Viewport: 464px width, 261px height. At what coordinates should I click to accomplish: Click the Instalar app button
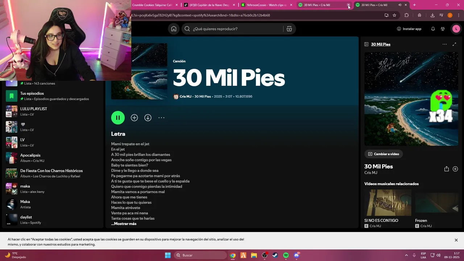click(409, 29)
